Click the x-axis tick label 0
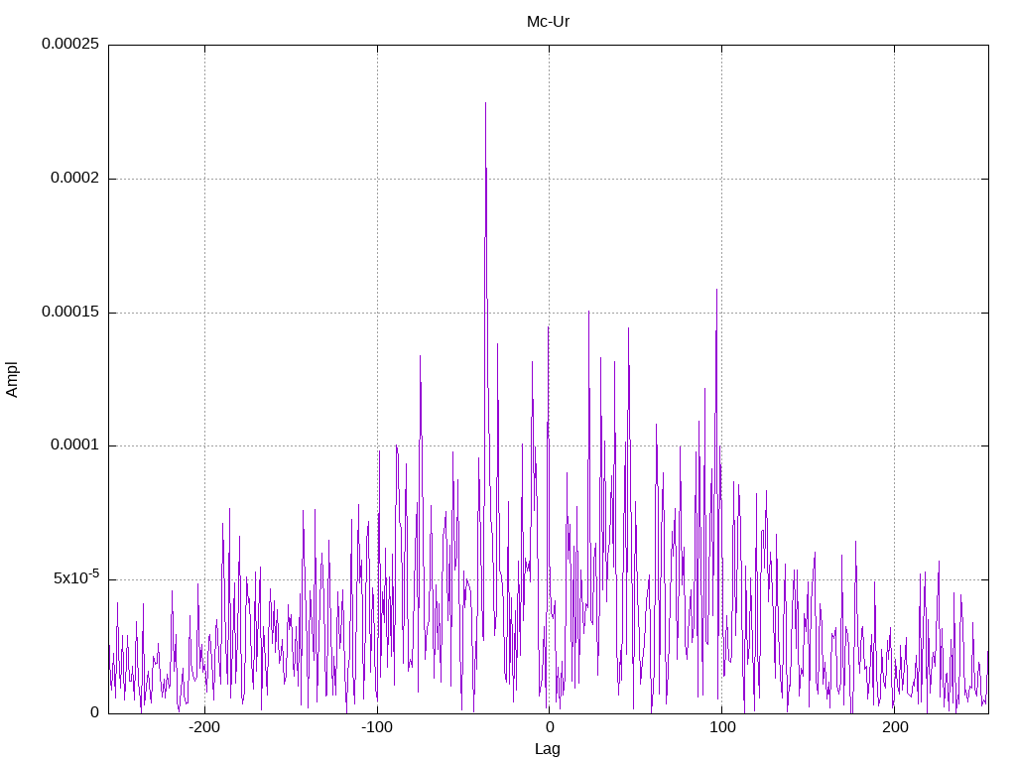1016x762 pixels. (x=550, y=727)
